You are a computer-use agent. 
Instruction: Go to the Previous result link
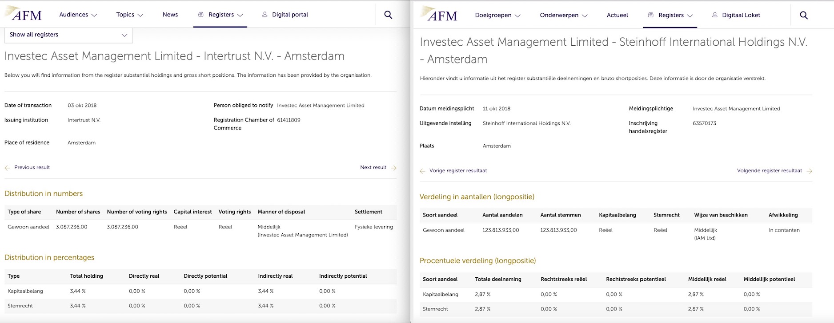32,167
